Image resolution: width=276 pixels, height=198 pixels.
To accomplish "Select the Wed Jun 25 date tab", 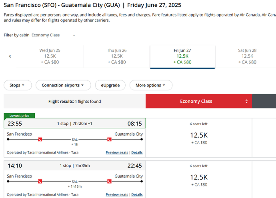I will tap(50, 56).
